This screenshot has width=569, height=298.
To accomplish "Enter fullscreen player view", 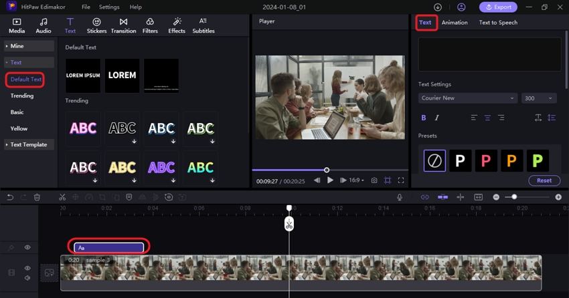I will pyautogui.click(x=401, y=180).
